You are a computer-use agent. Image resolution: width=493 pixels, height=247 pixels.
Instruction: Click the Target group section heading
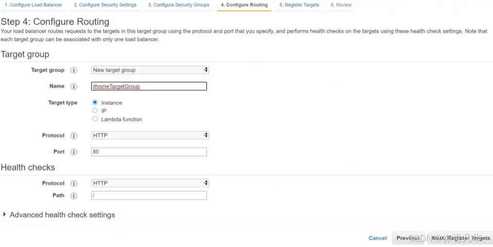tap(25, 54)
